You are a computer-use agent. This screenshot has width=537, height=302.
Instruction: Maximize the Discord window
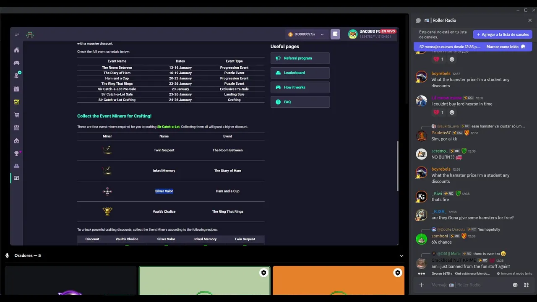click(x=526, y=10)
